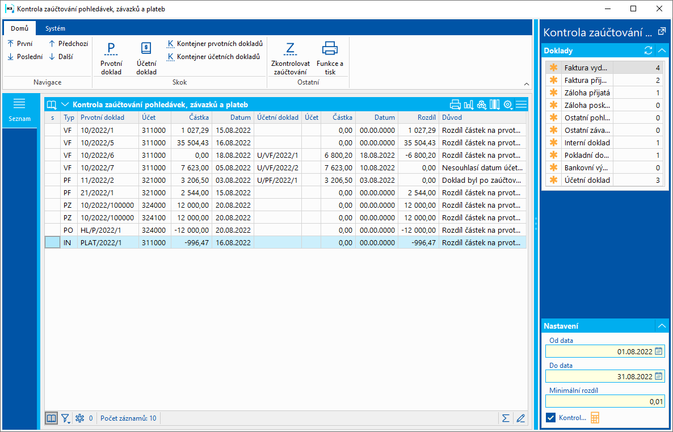The height and width of the screenshot is (432, 673).
Task: Collapse the Doklady panel
Action: click(x=661, y=51)
